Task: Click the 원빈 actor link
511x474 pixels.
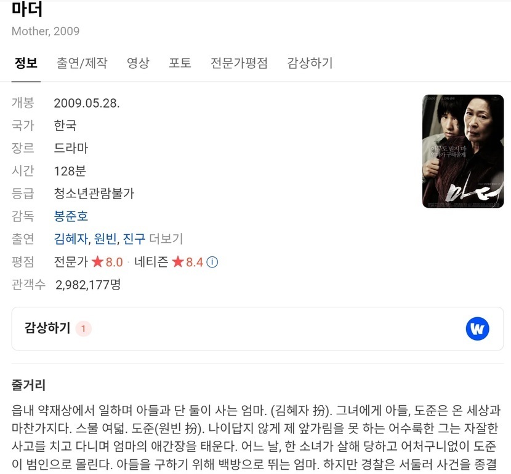Action: coord(105,239)
